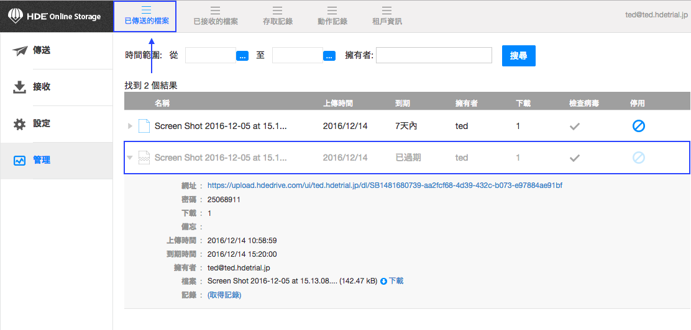Open the 租戶資訊 tenant info tab
The height and width of the screenshot is (330, 691).
(387, 16)
